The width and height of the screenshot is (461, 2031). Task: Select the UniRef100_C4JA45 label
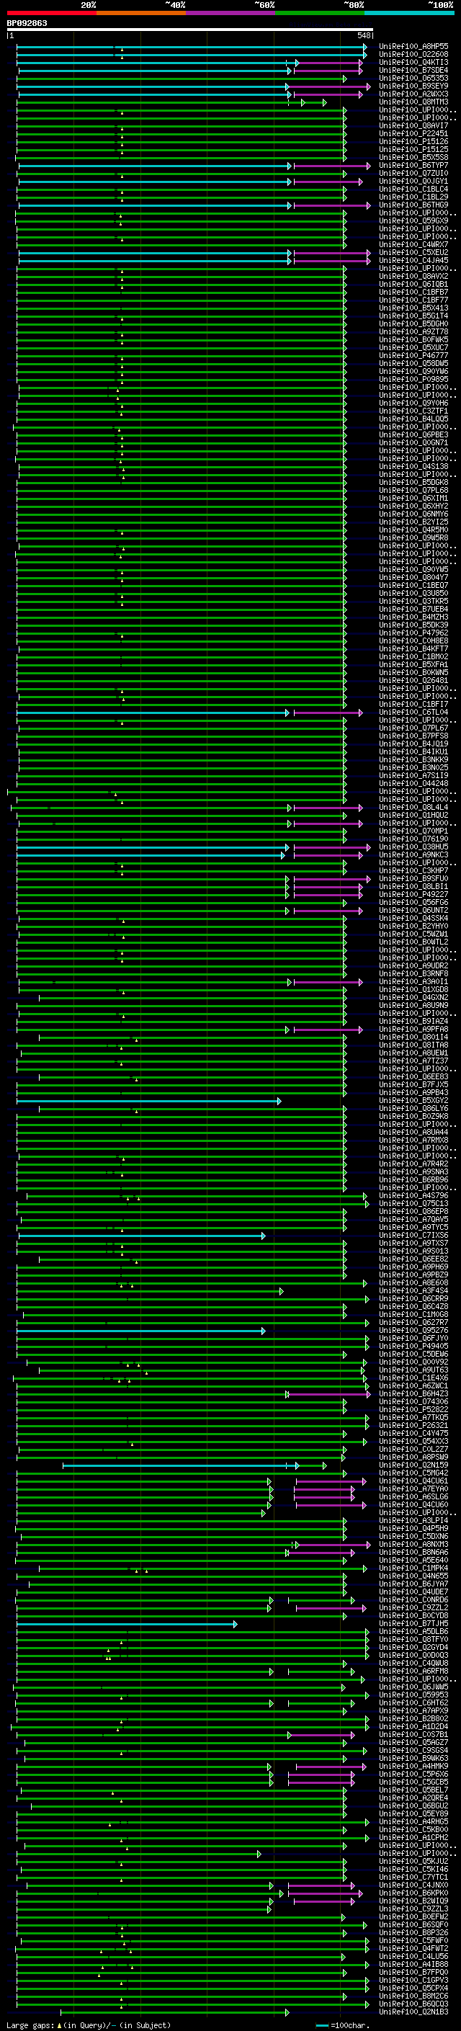(413, 260)
